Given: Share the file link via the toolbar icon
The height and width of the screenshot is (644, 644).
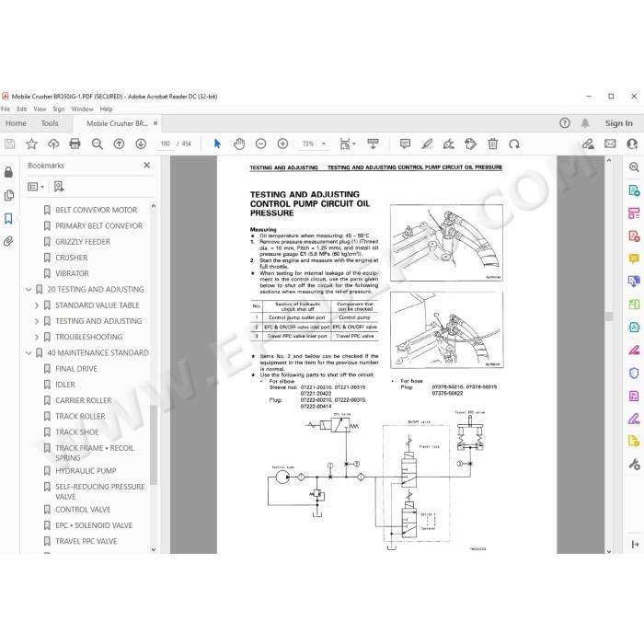Looking at the screenshot, I should [x=588, y=144].
